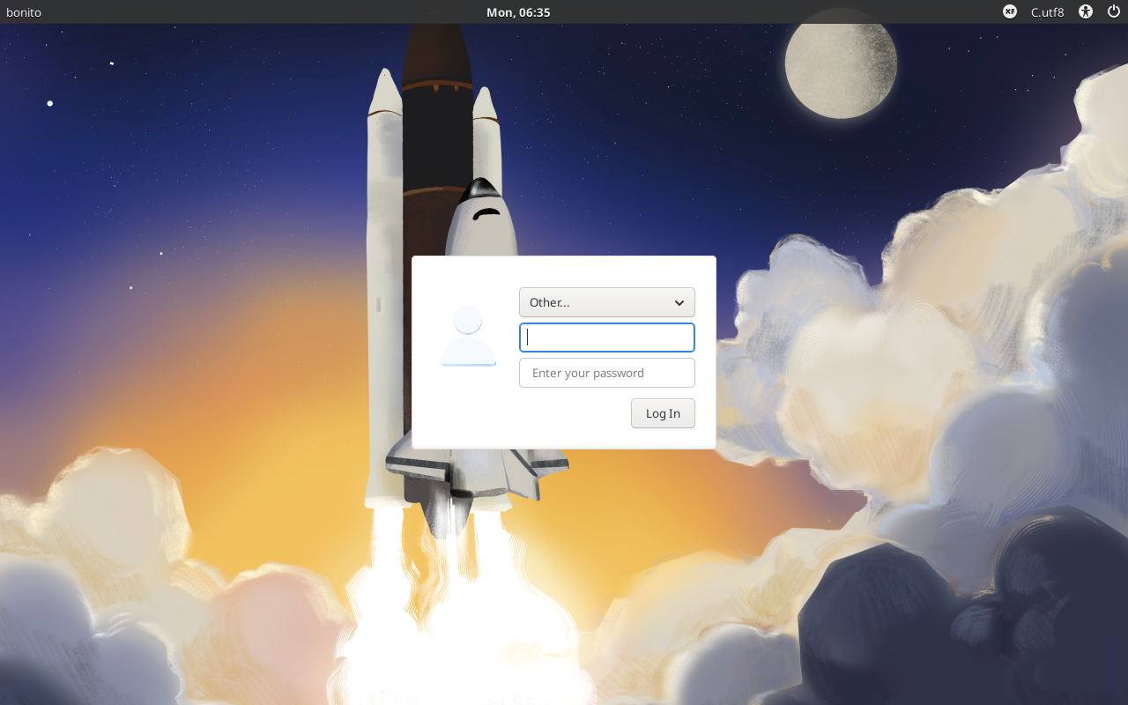
Task: Click the user avatar placeholder image
Action: click(x=468, y=335)
